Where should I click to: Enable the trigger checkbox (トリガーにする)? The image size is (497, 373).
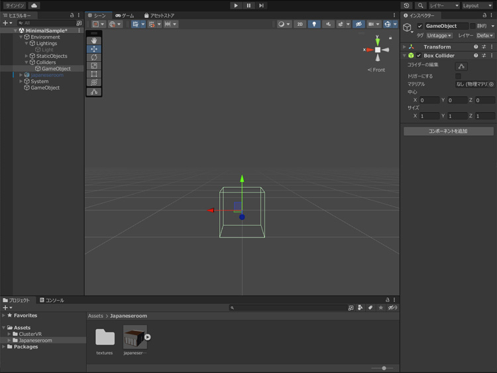tap(458, 76)
